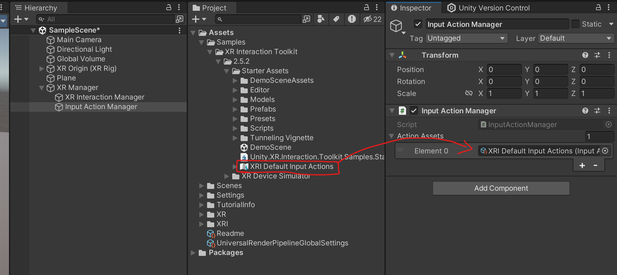Collapse the XR Manager object

tap(42, 88)
